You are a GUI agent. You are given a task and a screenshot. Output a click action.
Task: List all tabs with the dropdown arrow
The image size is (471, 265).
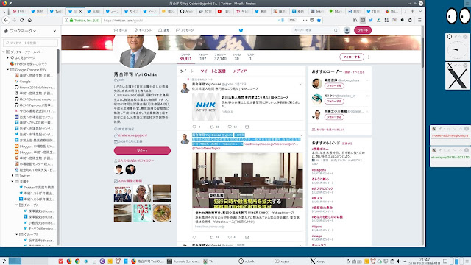pyautogui.click(x=420, y=11)
